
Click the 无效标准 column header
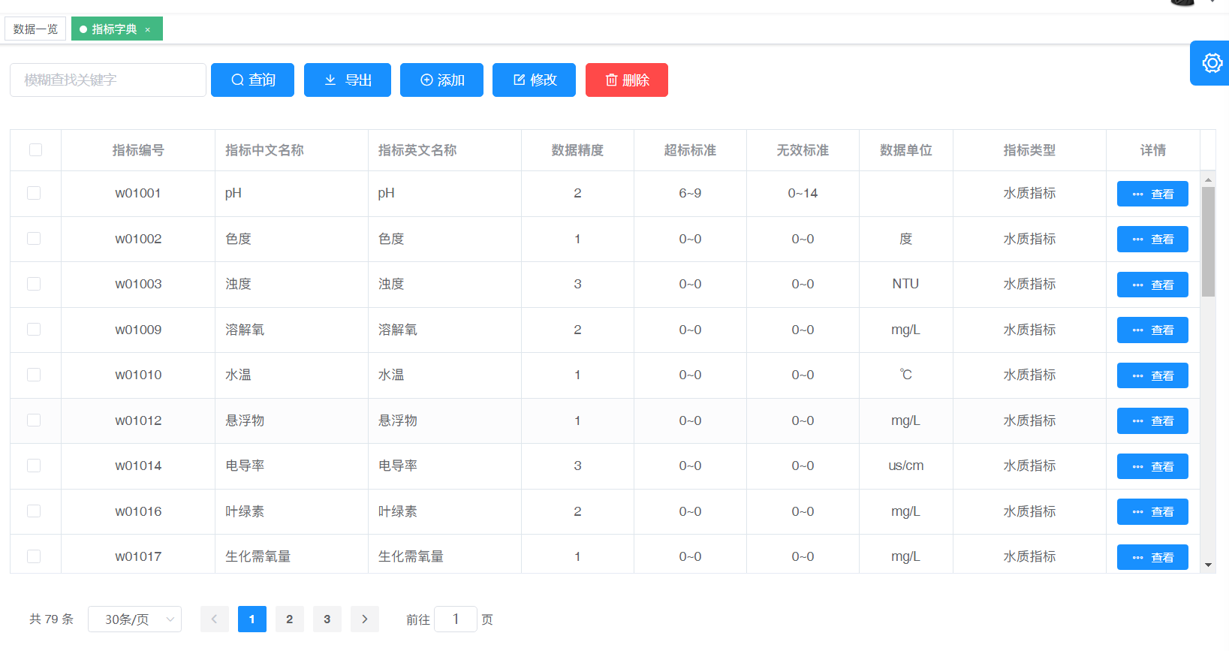click(x=803, y=150)
